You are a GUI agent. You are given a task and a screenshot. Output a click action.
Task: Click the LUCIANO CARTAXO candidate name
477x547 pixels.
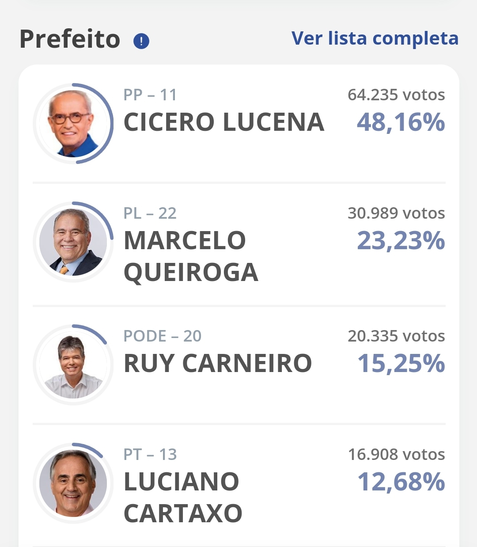coord(183,498)
